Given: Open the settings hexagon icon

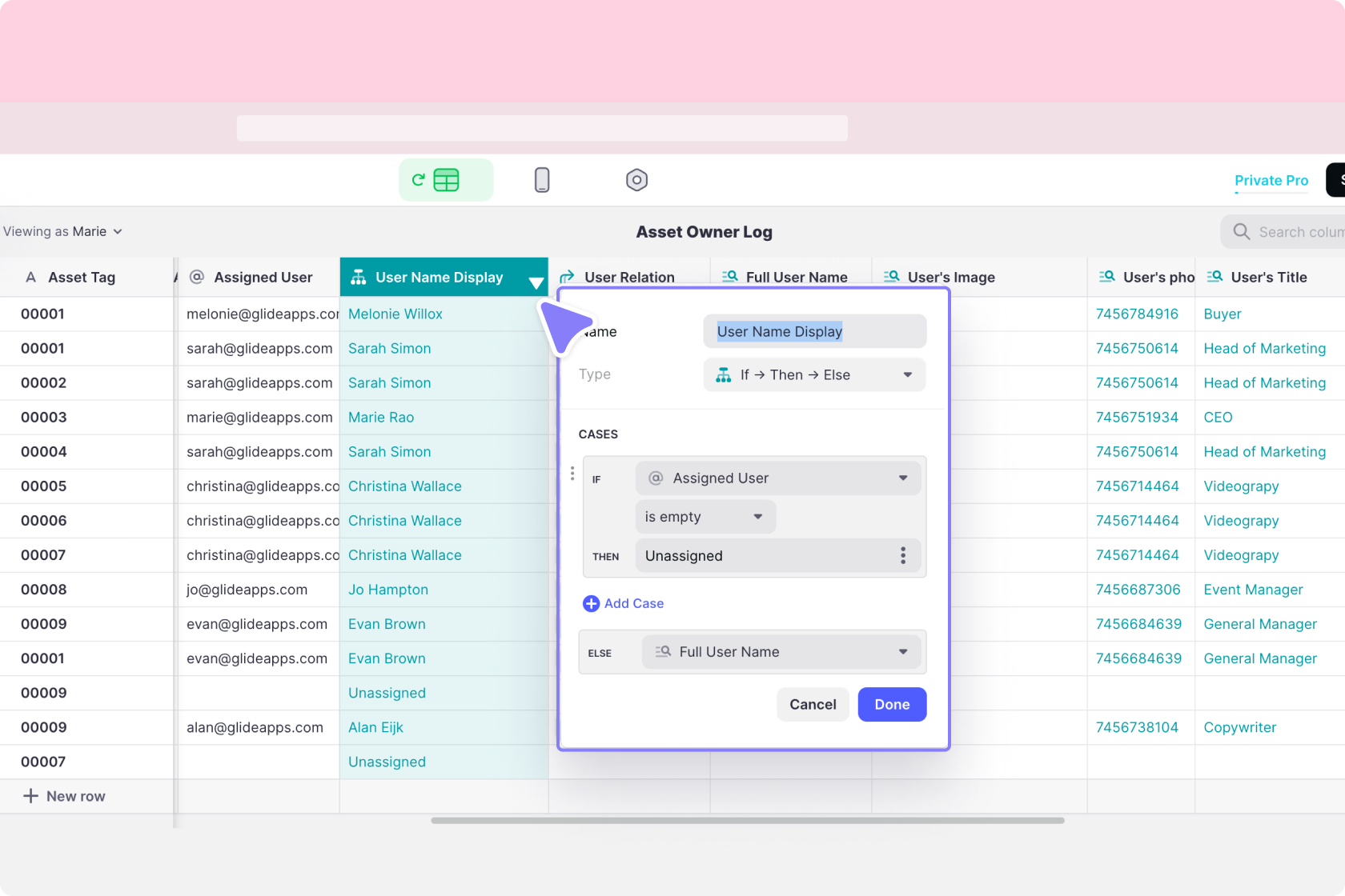Looking at the screenshot, I should point(636,180).
